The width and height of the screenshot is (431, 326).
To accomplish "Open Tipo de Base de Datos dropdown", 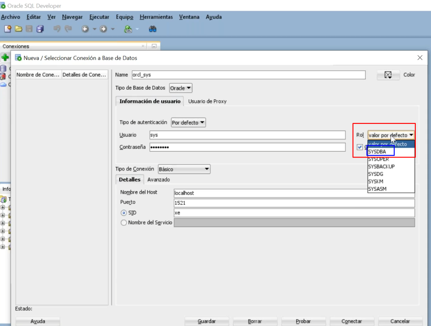I will pyautogui.click(x=181, y=88).
